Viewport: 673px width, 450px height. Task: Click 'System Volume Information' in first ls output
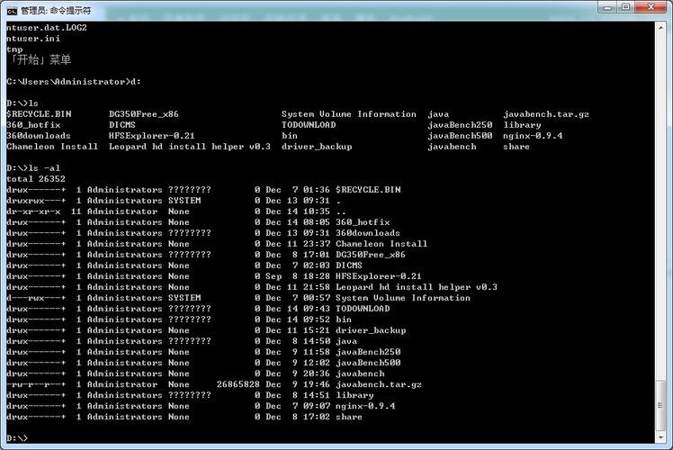coord(349,114)
